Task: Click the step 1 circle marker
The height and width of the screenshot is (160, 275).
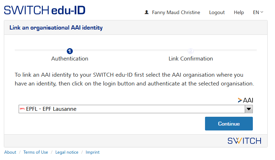Action: click(70, 51)
